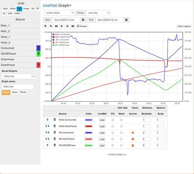Delete the Wh:SDGEPower row with its trash icon
This screenshot has height=174, width=194.
click(x=55, y=145)
